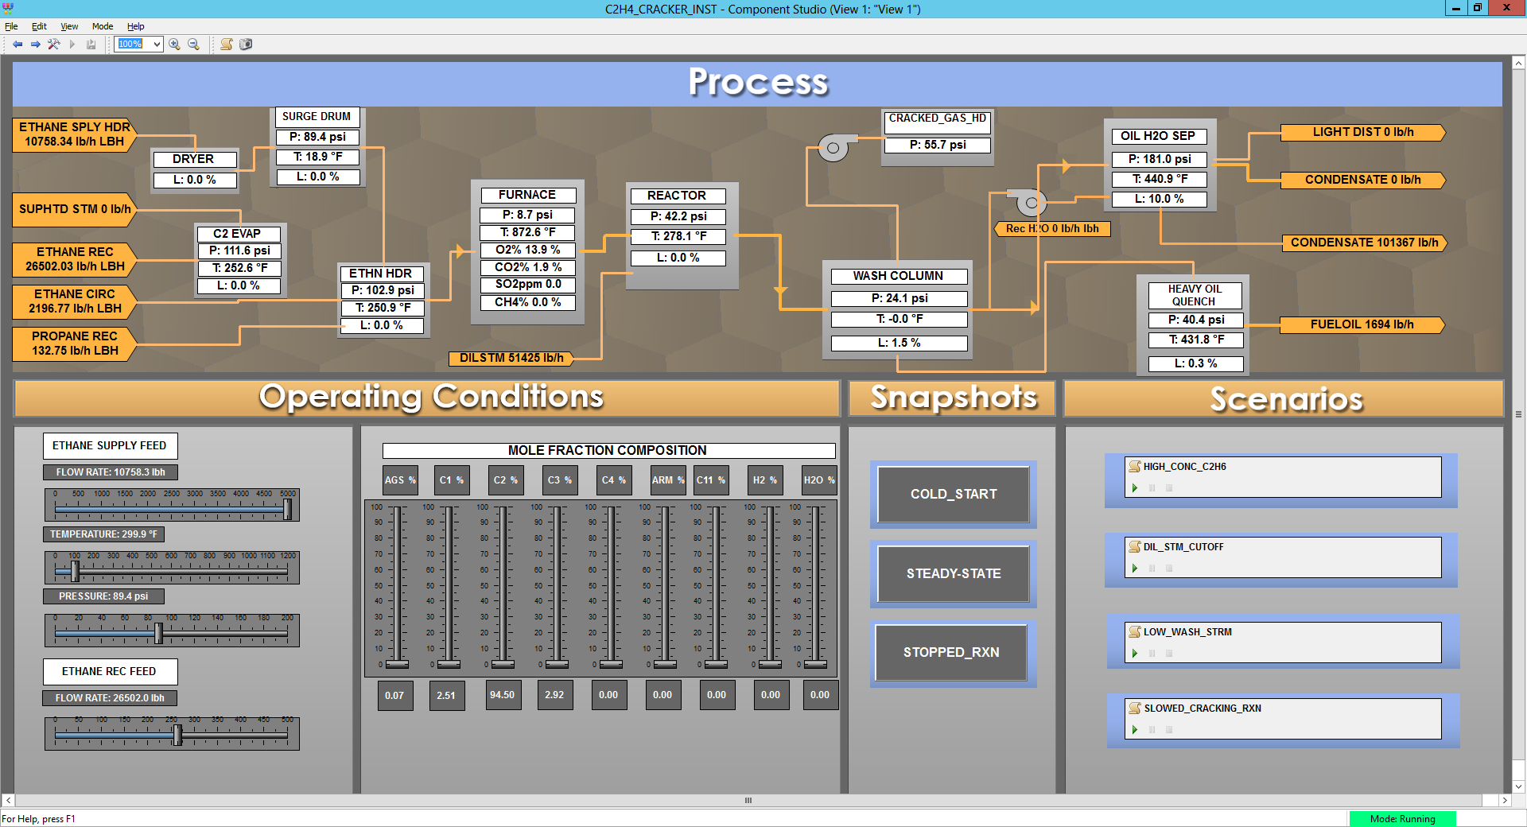Open the tools icon in the toolbar
The width and height of the screenshot is (1527, 827).
coord(53,45)
